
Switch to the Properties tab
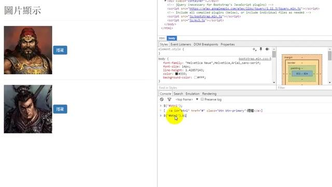(x=228, y=44)
